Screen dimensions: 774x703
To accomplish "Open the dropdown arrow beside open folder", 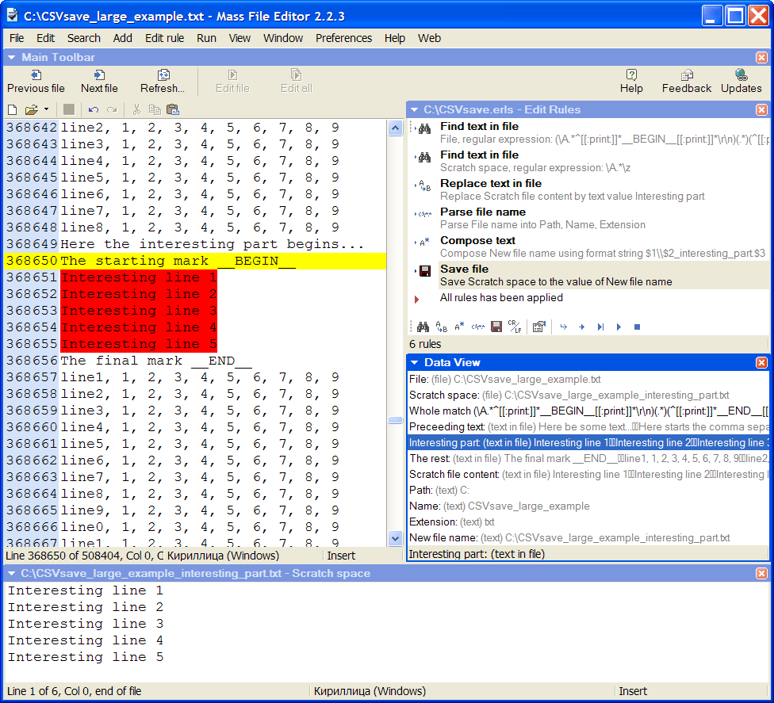I will pyautogui.click(x=47, y=109).
